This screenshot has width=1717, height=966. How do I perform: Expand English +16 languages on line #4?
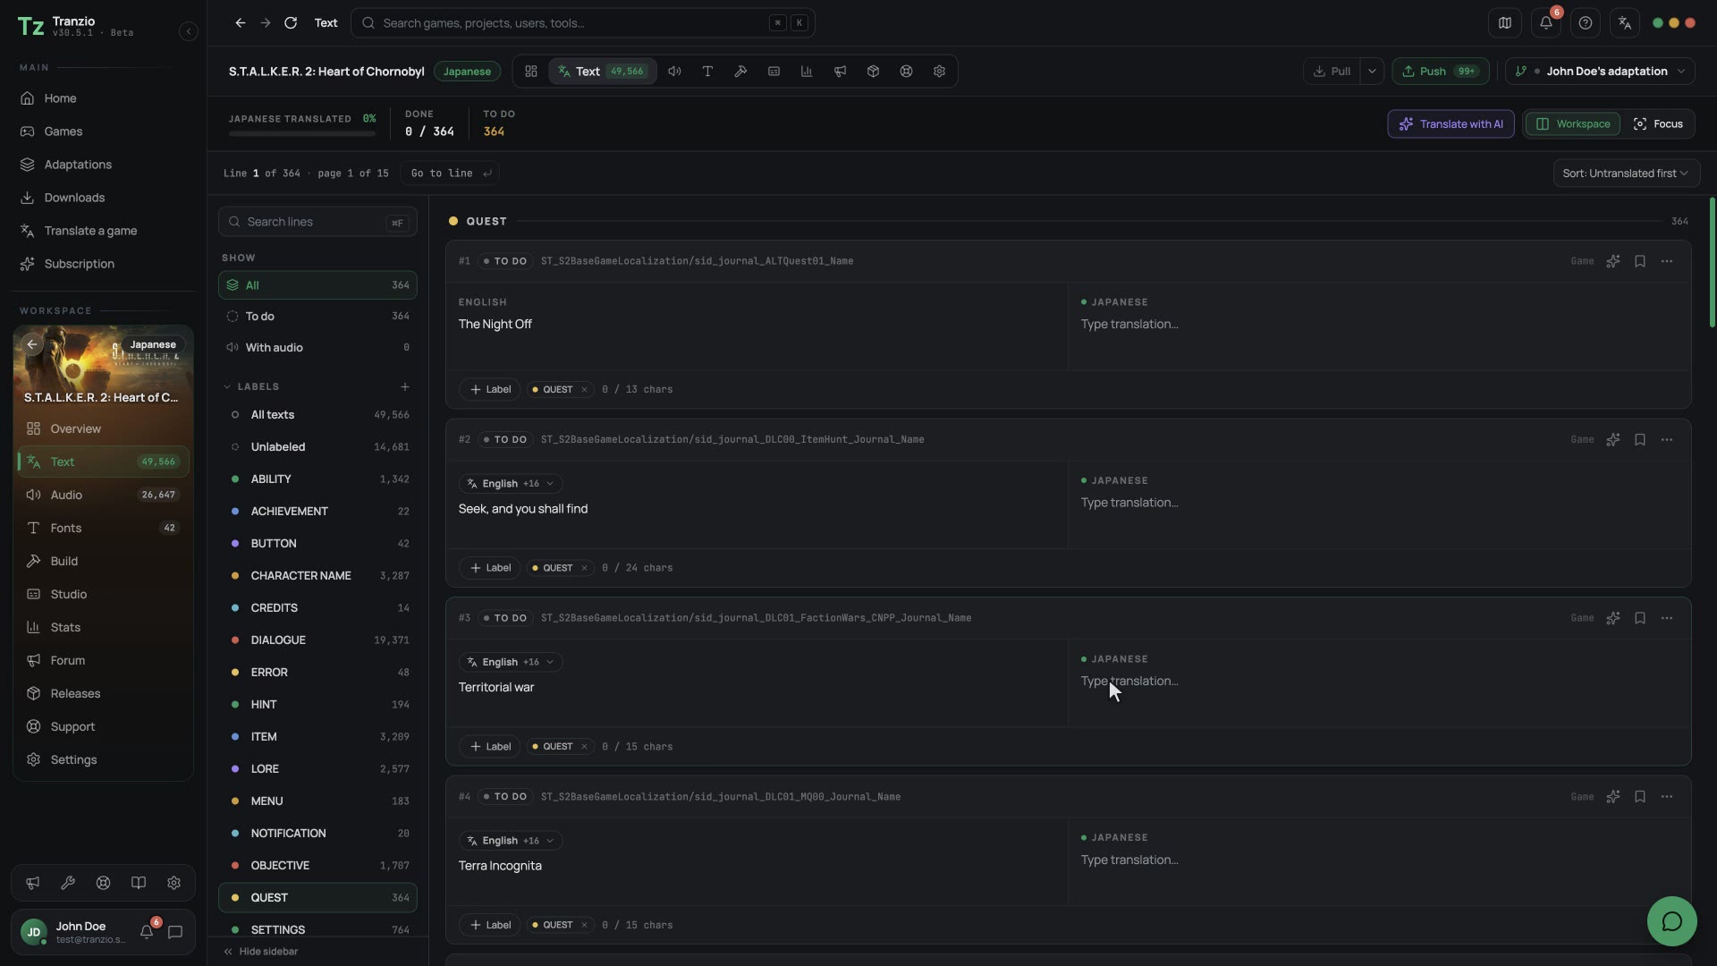(511, 841)
